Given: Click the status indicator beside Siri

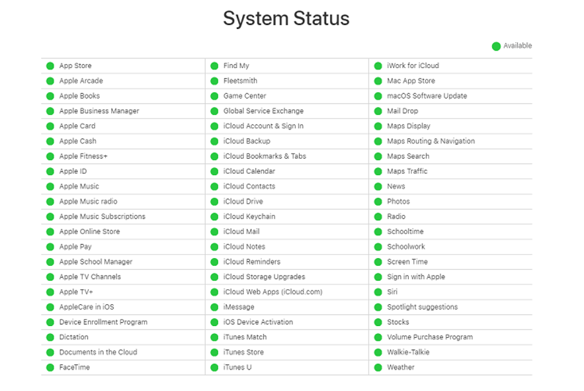Looking at the screenshot, I should tap(378, 292).
